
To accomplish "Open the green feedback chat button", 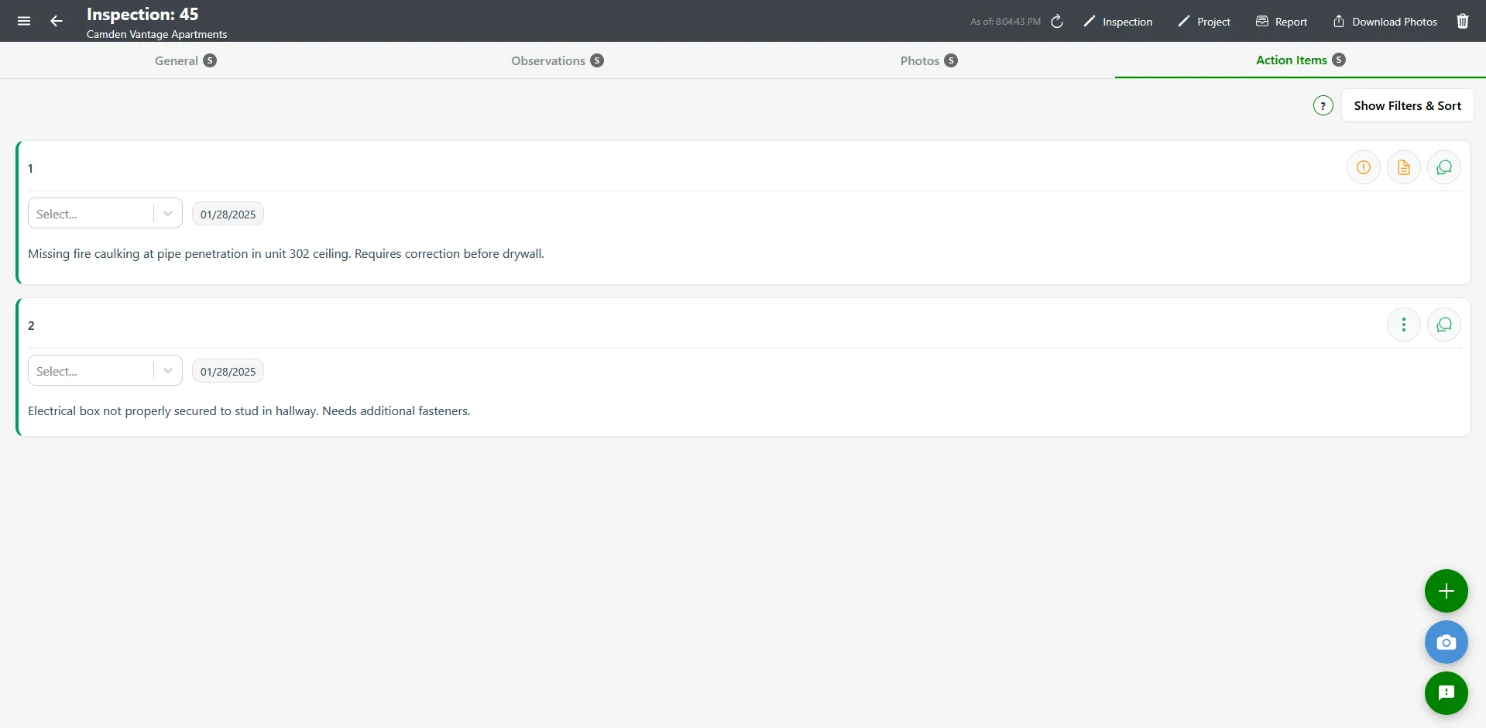I will click(x=1447, y=693).
